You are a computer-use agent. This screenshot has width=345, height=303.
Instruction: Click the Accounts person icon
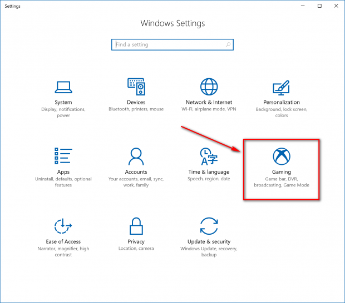point(136,156)
